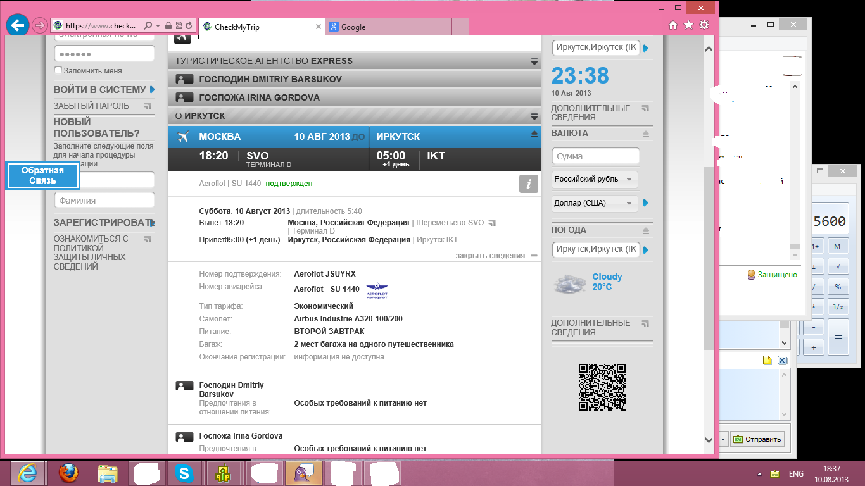Switch to the CheckMyTrip tab
The height and width of the screenshot is (486, 865).
262,27
